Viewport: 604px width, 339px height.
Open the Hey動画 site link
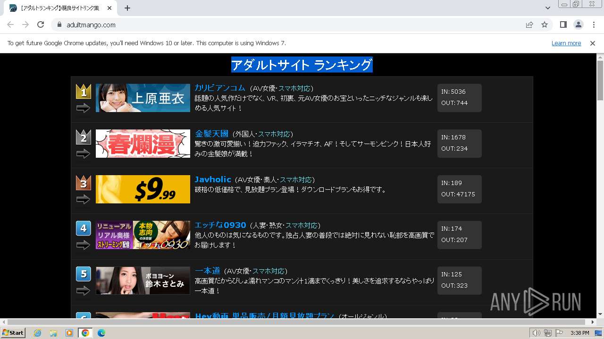coord(265,316)
